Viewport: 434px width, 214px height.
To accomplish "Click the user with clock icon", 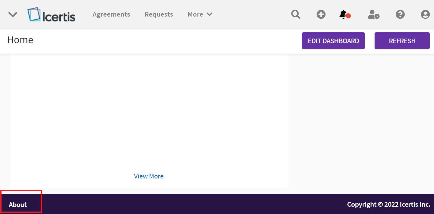I will click(374, 14).
